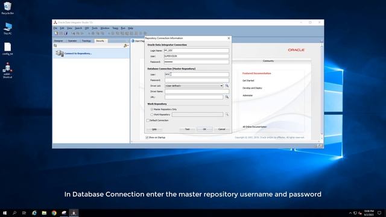Select Master Repository Only radio button
The height and width of the screenshot is (217, 386).
[x=151, y=109]
